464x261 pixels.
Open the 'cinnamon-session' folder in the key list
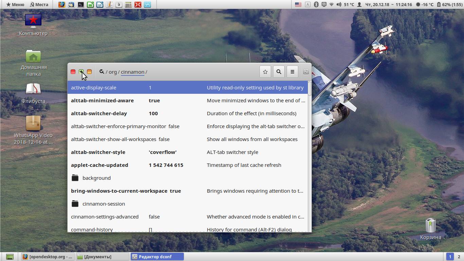tap(188, 204)
